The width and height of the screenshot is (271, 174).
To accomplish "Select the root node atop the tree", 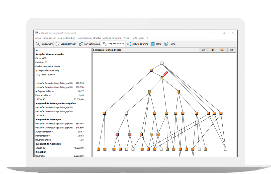I will tap(162, 63).
